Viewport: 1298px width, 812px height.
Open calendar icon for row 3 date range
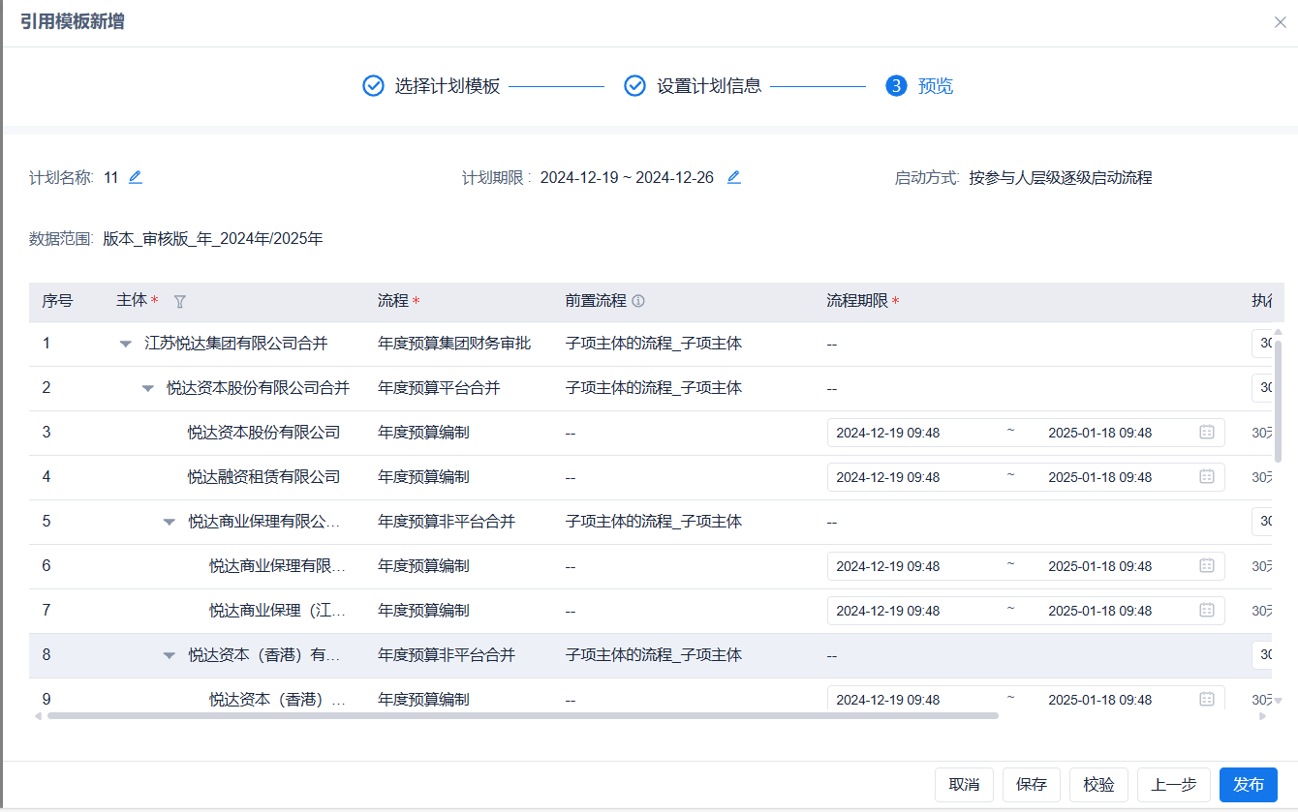(1207, 433)
